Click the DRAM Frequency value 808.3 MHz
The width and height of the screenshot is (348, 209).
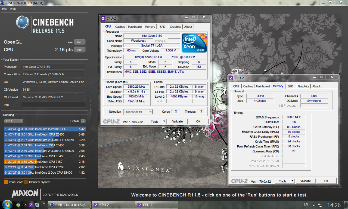click(293, 117)
